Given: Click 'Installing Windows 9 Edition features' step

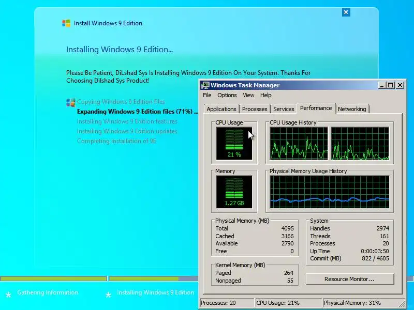Looking at the screenshot, I should click(127, 121).
